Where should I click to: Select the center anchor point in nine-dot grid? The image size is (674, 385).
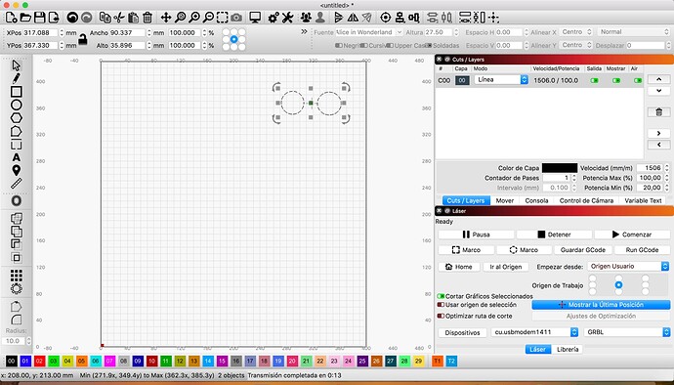pyautogui.click(x=233, y=39)
